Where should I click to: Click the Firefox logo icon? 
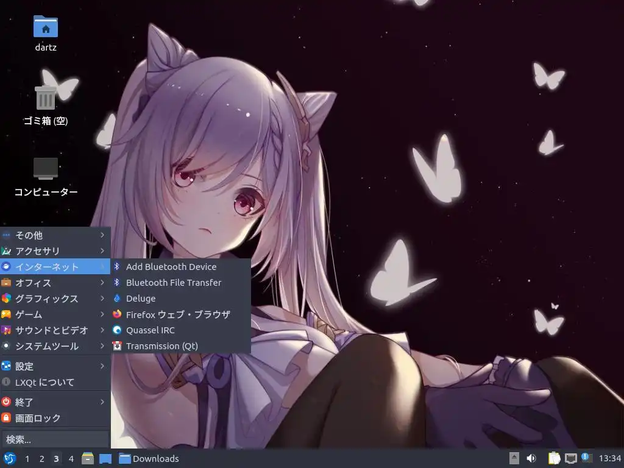coord(117,314)
